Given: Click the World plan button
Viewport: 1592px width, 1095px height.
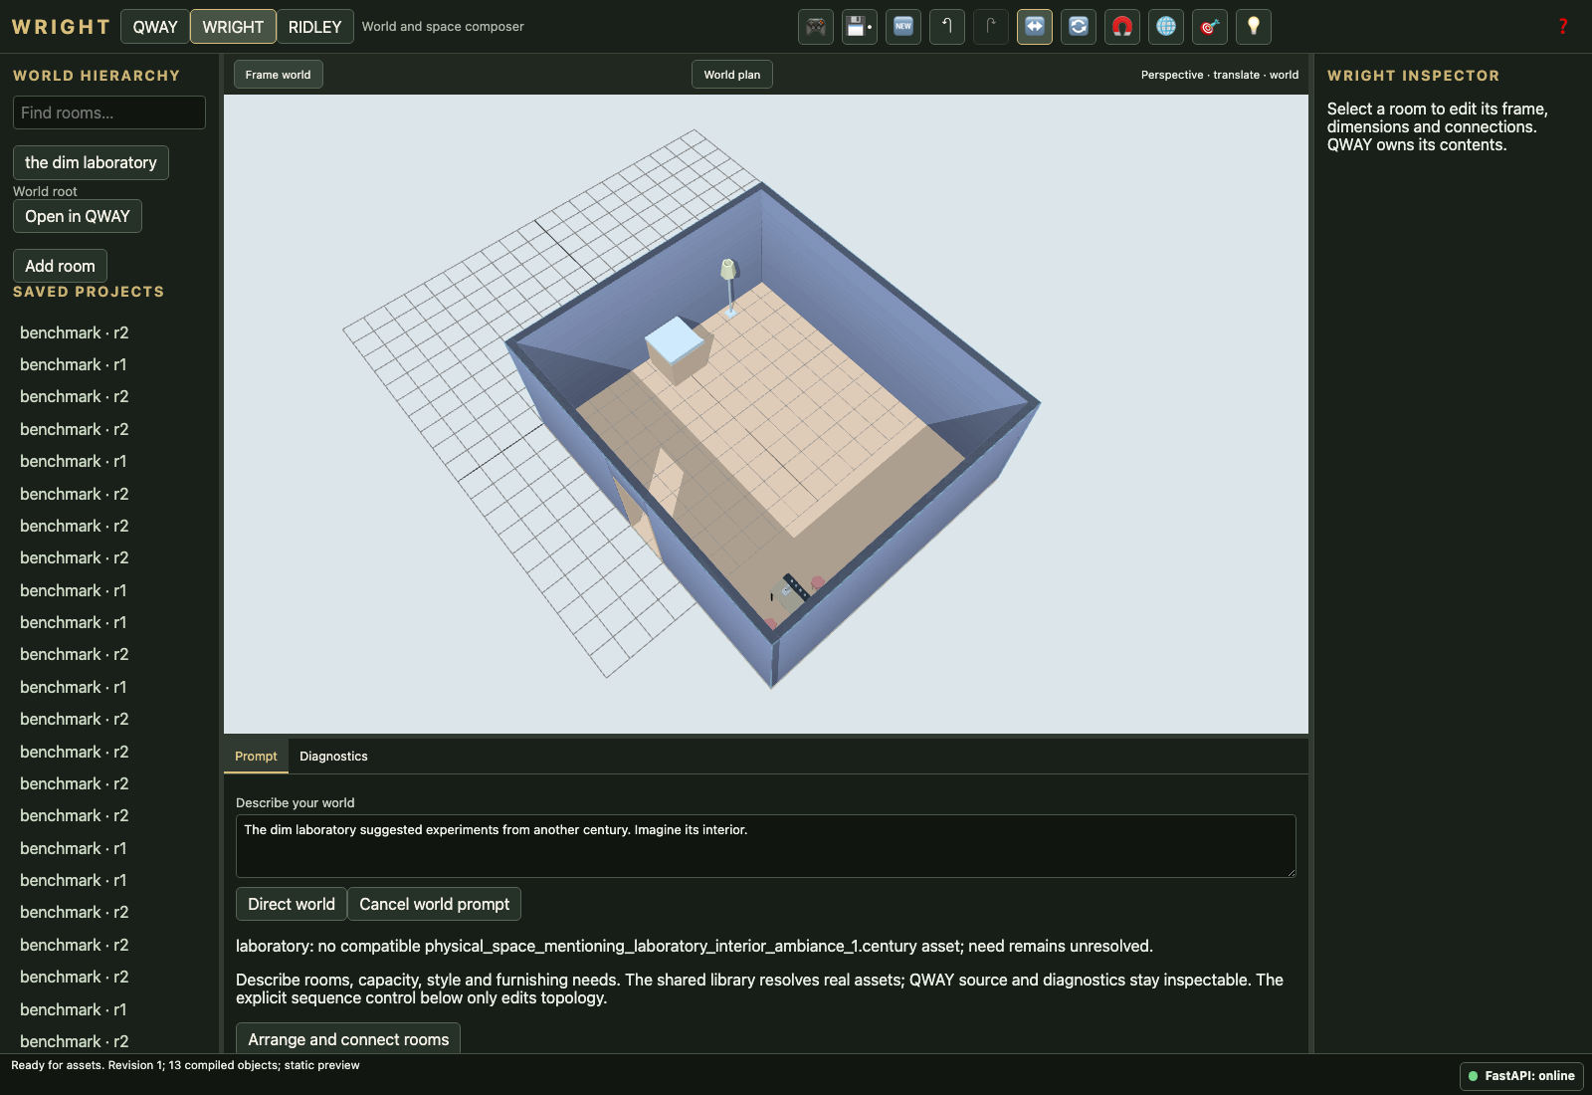Looking at the screenshot, I should (x=732, y=75).
